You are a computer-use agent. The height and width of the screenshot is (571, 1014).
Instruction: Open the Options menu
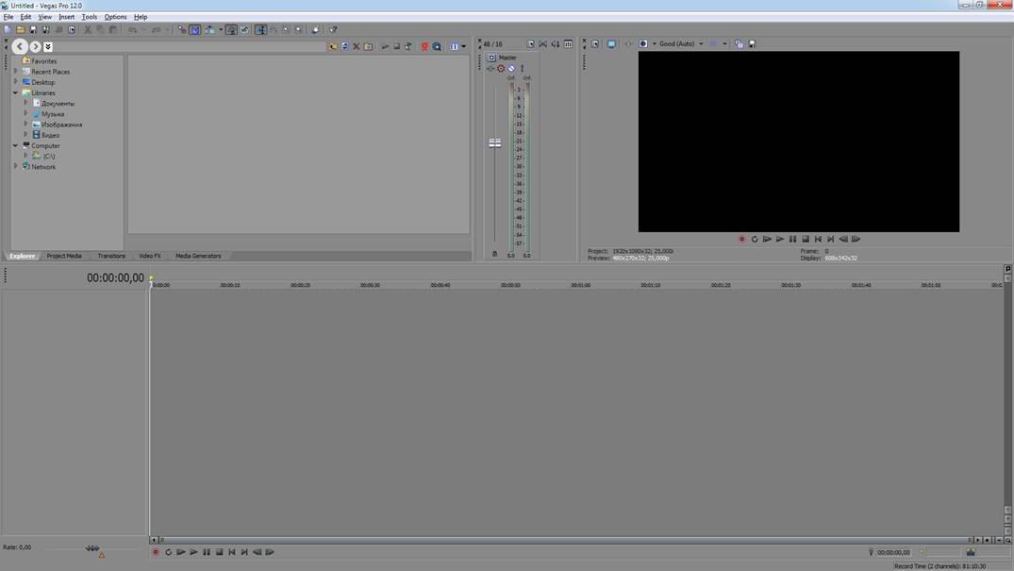pyautogui.click(x=116, y=17)
